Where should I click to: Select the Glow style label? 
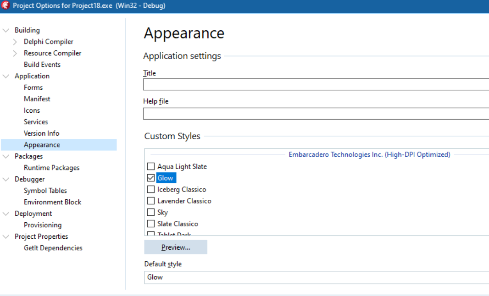(x=166, y=178)
